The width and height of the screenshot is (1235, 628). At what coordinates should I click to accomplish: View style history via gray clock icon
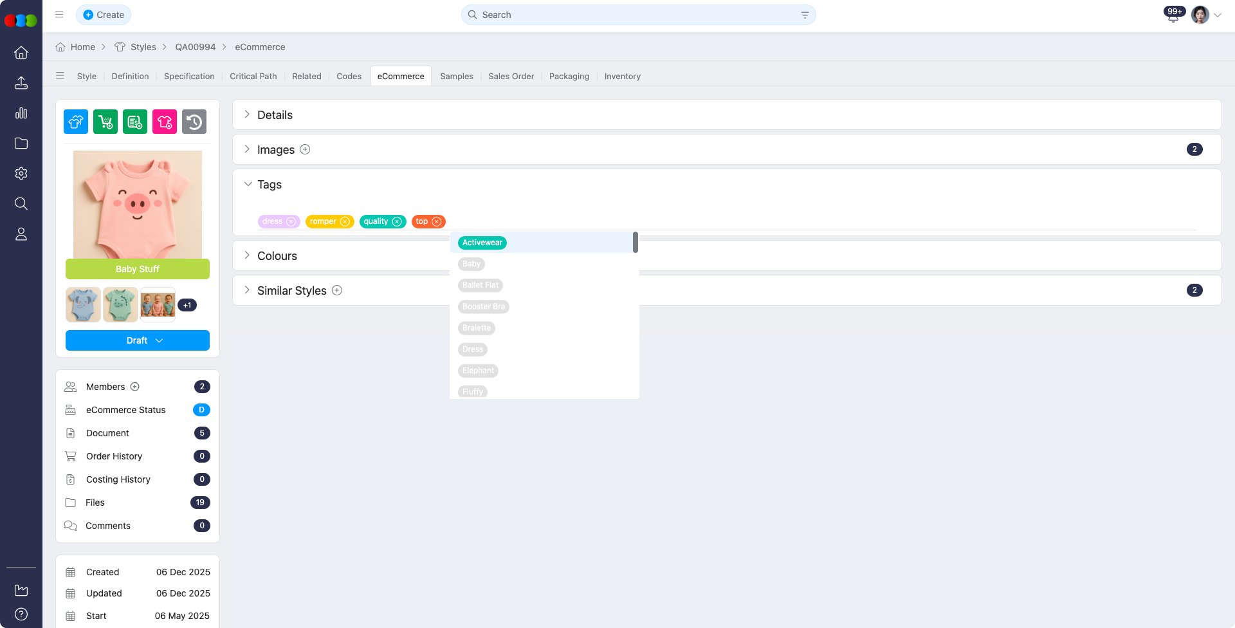pyautogui.click(x=194, y=121)
